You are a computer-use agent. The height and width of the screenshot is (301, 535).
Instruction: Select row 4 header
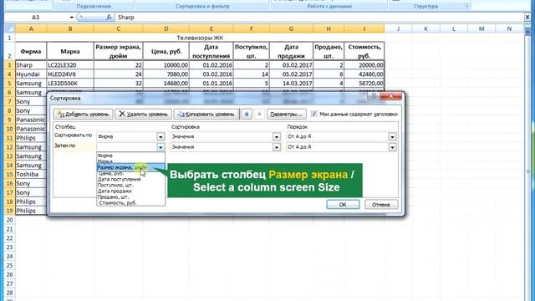coord(9,74)
